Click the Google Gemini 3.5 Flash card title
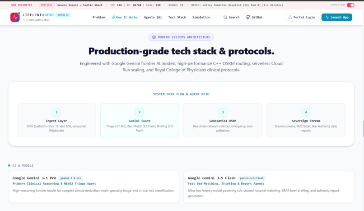Screen dimensions: 364x211 coord(211,178)
